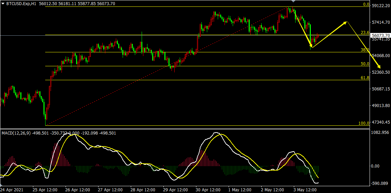Click price scale value 55741.35
The image size is (391, 193).
point(380,39)
